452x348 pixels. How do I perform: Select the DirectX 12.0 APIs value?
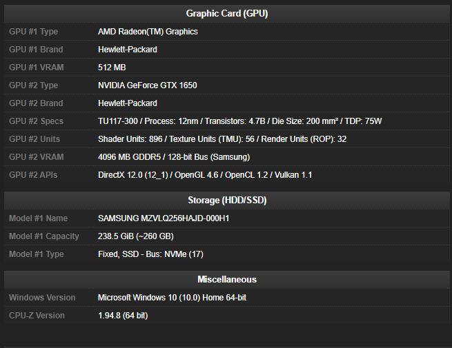205,175
